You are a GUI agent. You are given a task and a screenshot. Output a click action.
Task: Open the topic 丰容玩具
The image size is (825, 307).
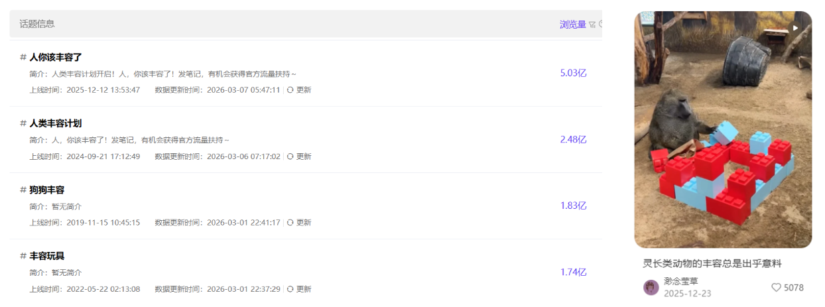(47, 256)
